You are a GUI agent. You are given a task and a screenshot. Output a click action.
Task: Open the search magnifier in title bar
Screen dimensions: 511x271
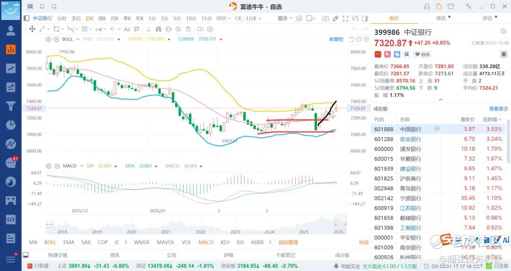[54, 7]
